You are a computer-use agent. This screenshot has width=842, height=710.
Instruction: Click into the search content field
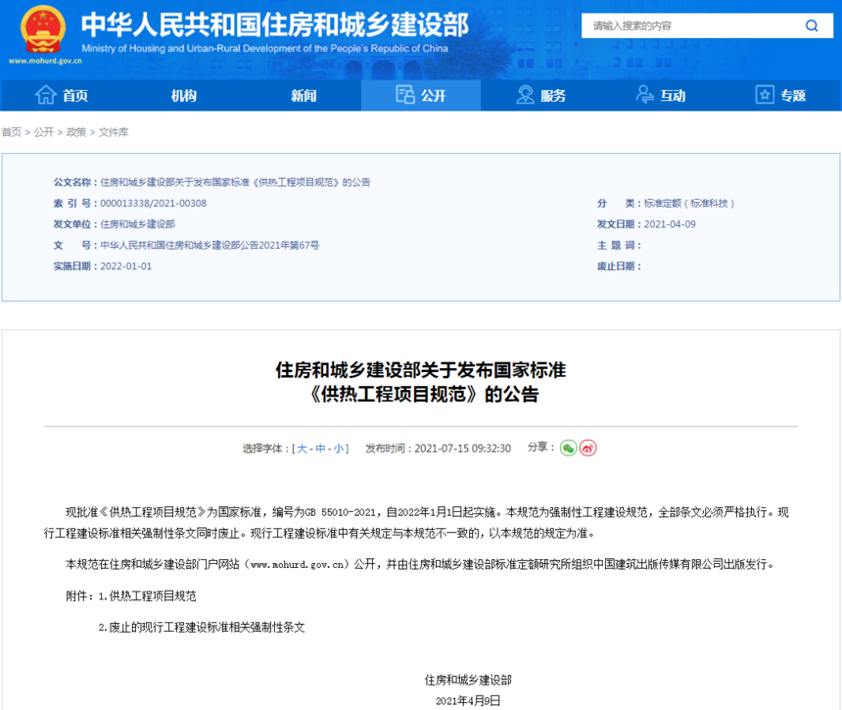693,25
